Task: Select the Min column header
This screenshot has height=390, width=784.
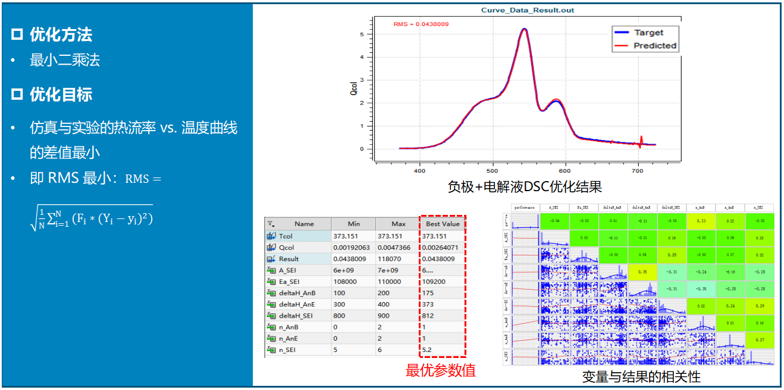Action: (353, 224)
